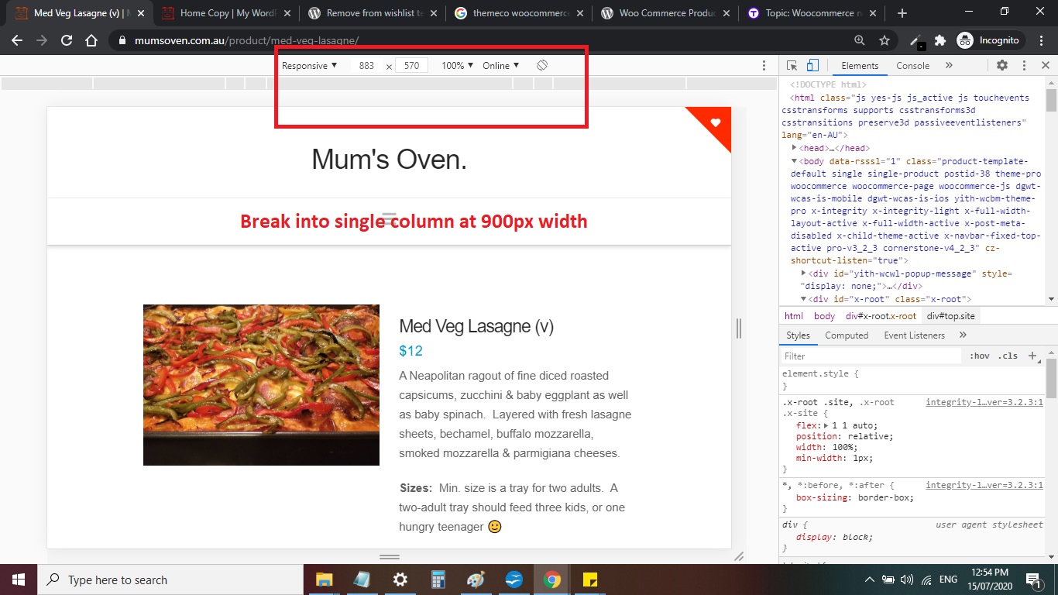Click the viewport height field showing 570
Viewport: 1058px width, 595px height.
pos(411,66)
